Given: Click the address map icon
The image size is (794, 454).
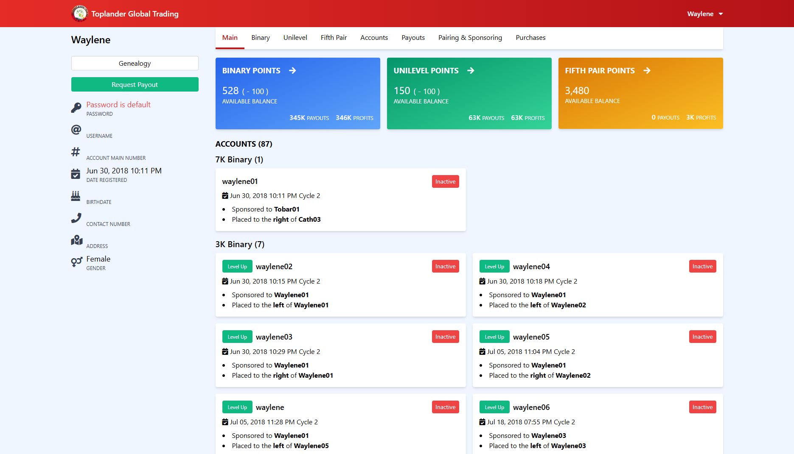Looking at the screenshot, I should [x=76, y=240].
